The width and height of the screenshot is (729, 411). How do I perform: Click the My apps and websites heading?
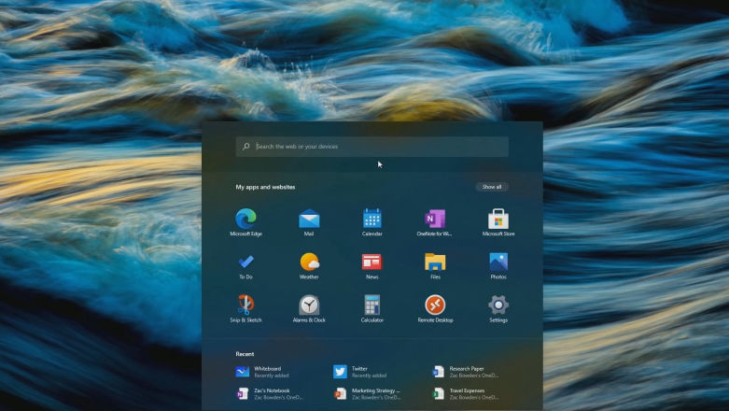(265, 187)
